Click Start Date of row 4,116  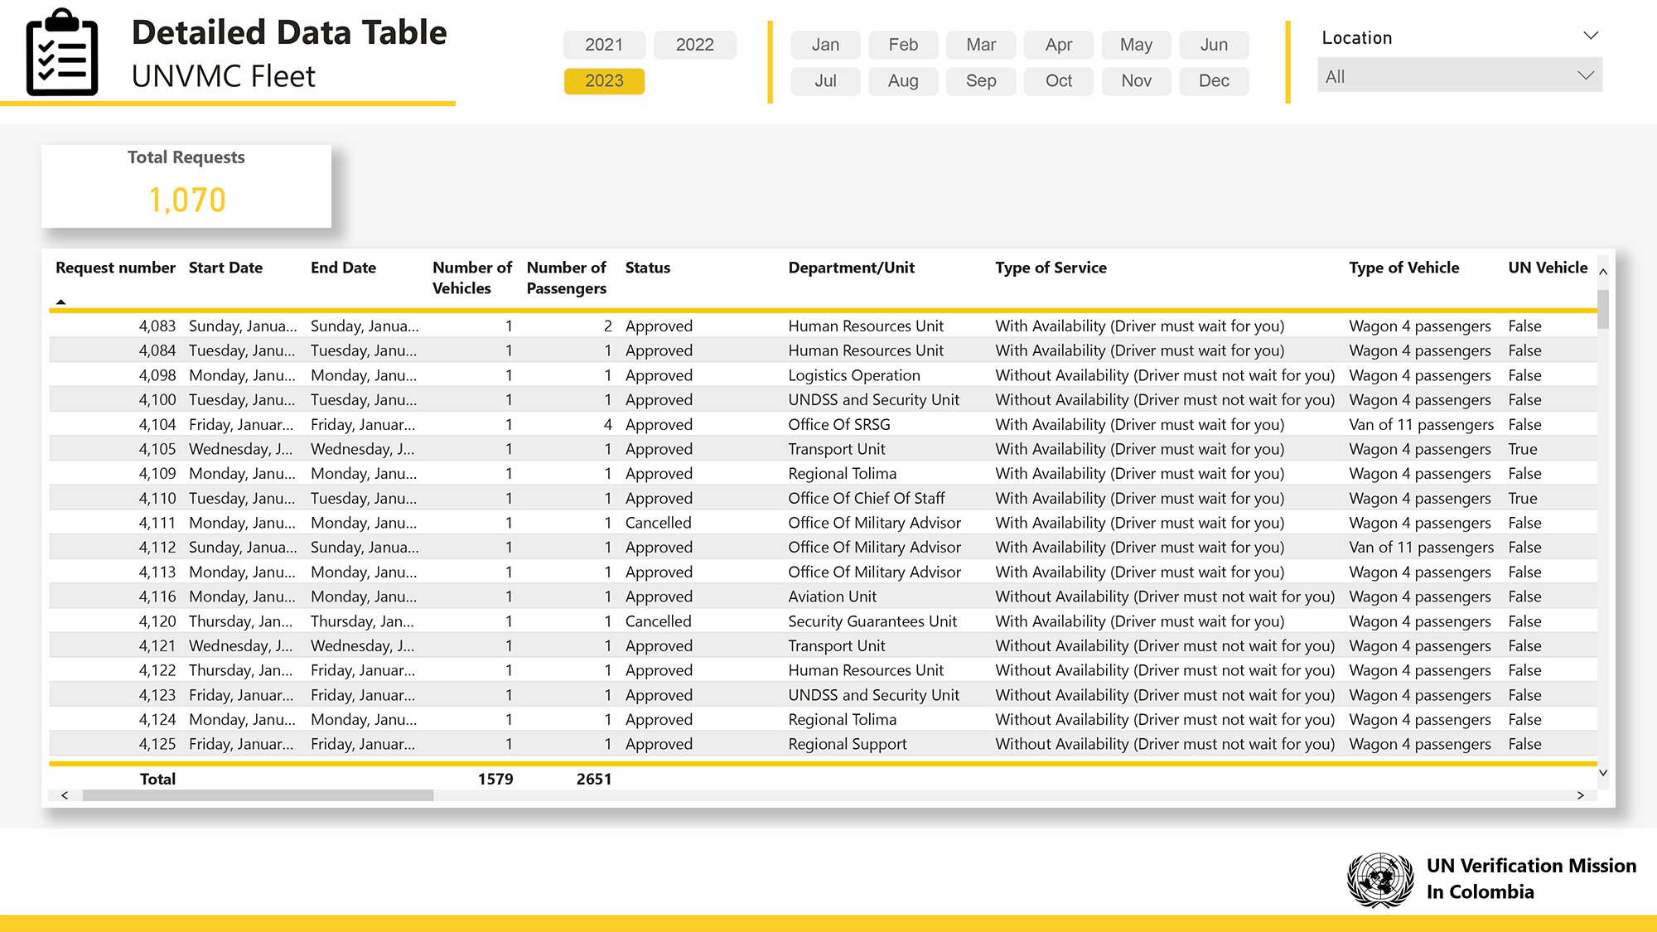pos(242,596)
